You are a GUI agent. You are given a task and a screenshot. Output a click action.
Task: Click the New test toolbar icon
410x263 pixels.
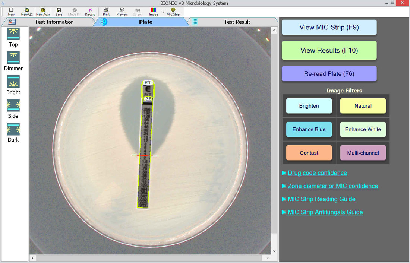[11, 12]
